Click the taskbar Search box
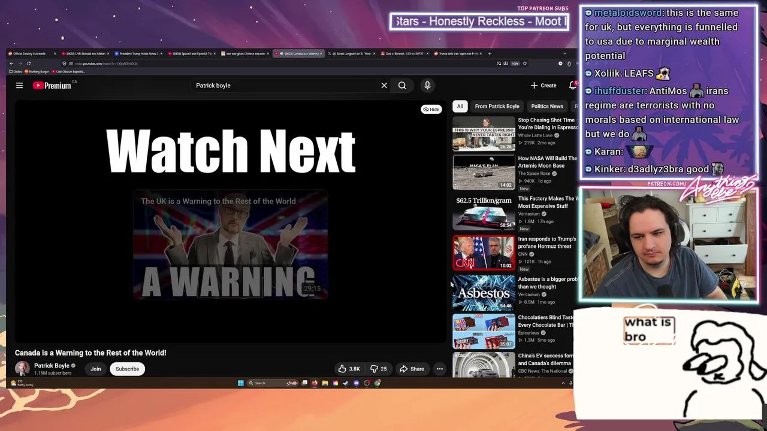The height and width of the screenshot is (431, 767). click(273, 383)
